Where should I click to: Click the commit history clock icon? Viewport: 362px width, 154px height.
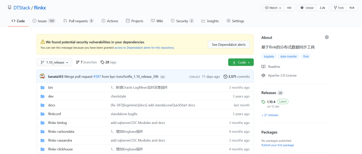point(225,76)
